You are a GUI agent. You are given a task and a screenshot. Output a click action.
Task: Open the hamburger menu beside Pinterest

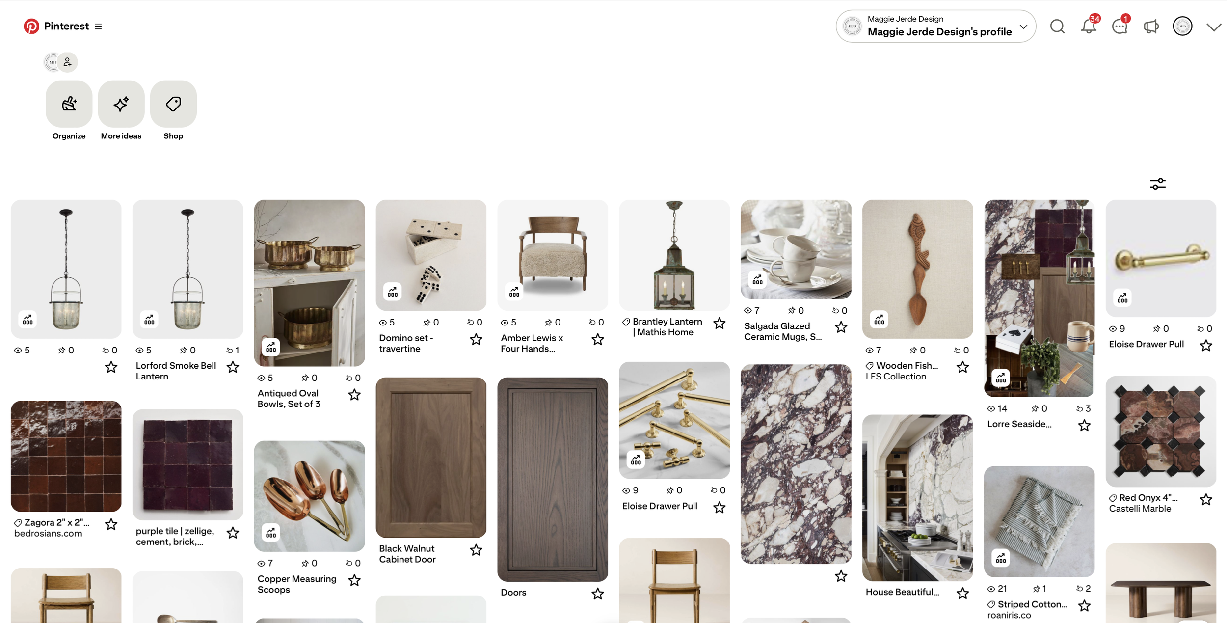[x=99, y=26]
